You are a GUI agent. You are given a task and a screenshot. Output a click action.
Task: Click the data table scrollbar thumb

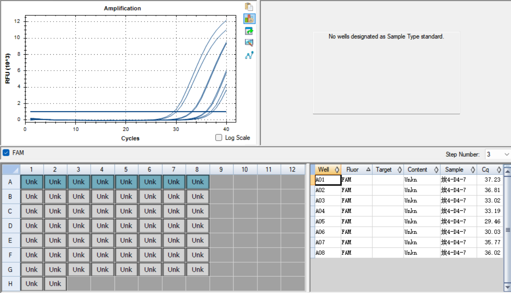(x=508, y=230)
